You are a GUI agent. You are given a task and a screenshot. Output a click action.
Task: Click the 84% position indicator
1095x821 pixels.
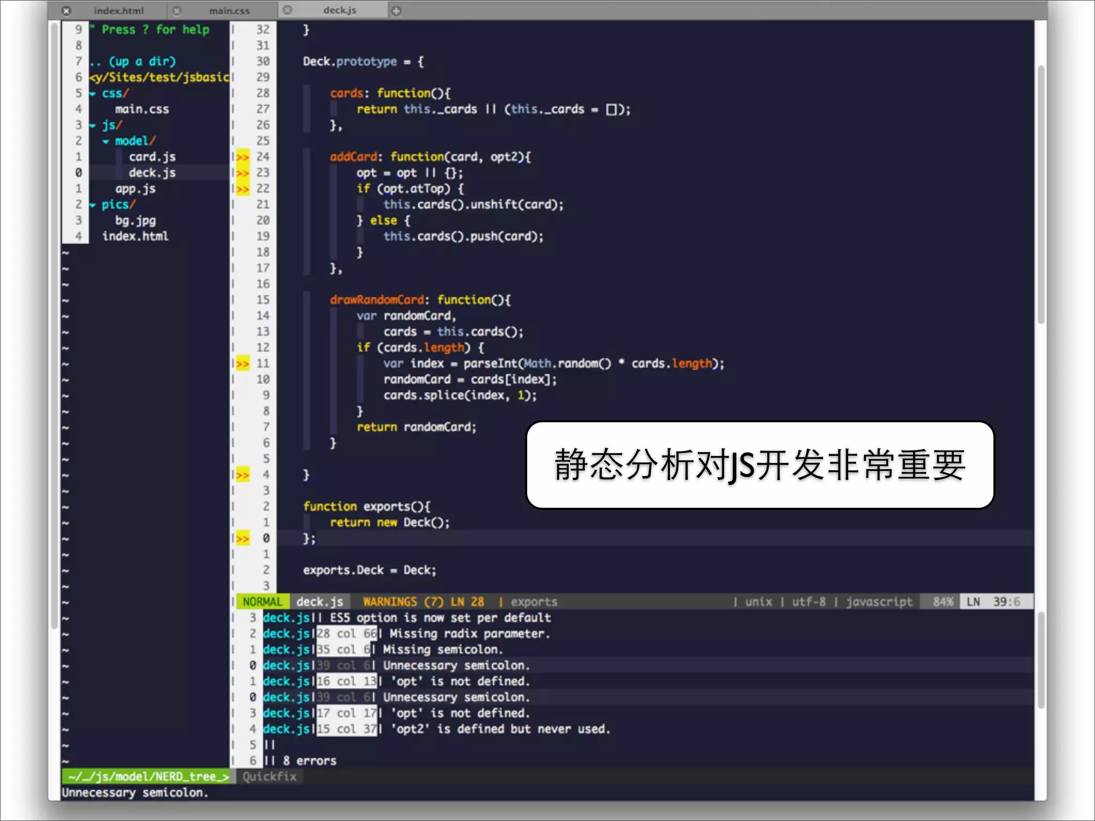point(943,602)
